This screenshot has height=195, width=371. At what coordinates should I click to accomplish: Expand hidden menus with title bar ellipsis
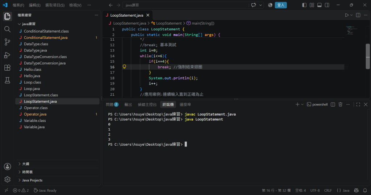click(x=89, y=5)
